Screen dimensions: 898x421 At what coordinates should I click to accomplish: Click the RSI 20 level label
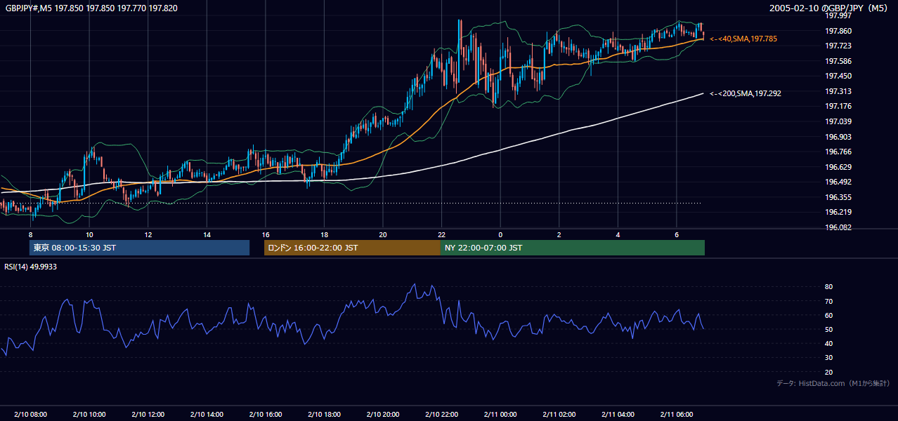point(829,372)
